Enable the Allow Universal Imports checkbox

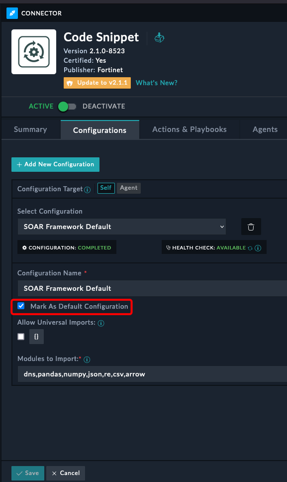pyautogui.click(x=21, y=337)
